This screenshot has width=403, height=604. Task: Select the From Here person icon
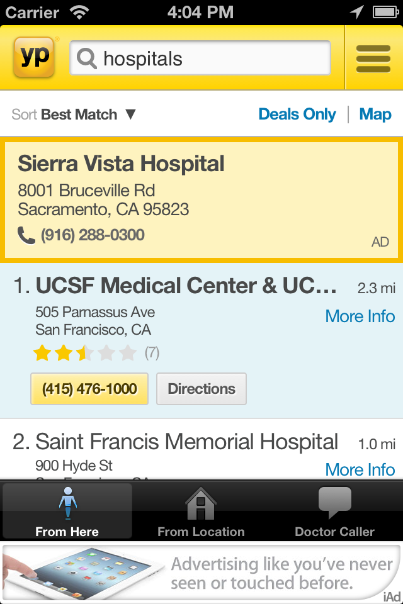[x=67, y=503]
